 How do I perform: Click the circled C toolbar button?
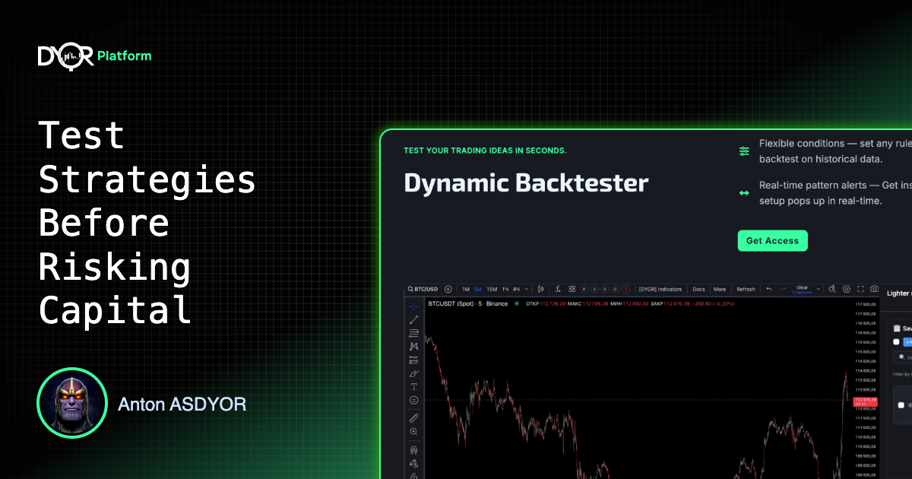coord(605,289)
